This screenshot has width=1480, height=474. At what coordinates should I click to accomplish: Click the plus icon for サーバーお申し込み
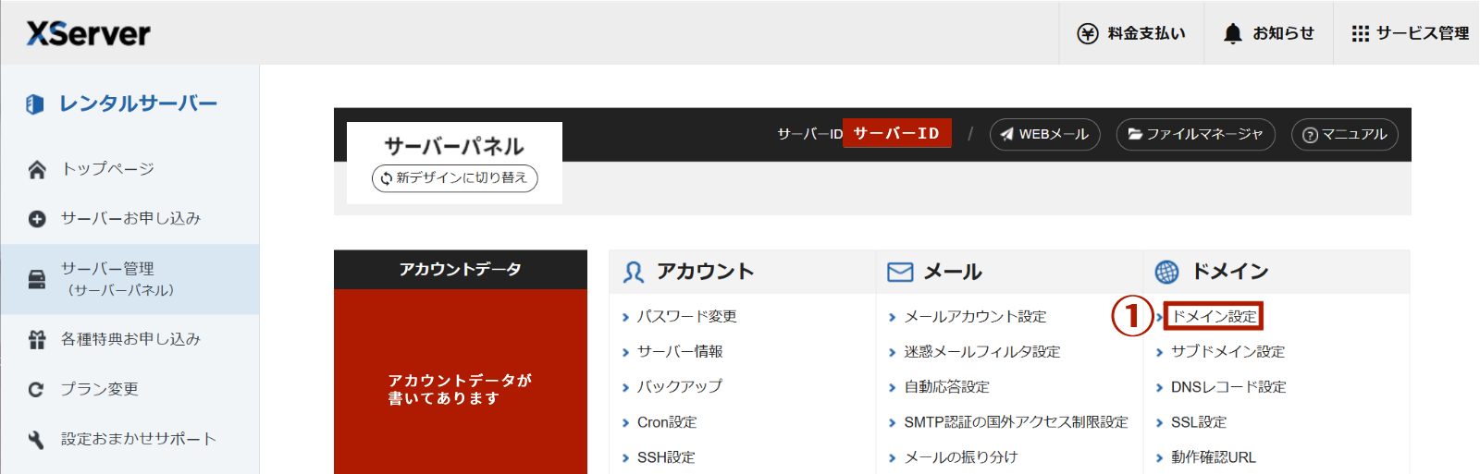coord(37,219)
